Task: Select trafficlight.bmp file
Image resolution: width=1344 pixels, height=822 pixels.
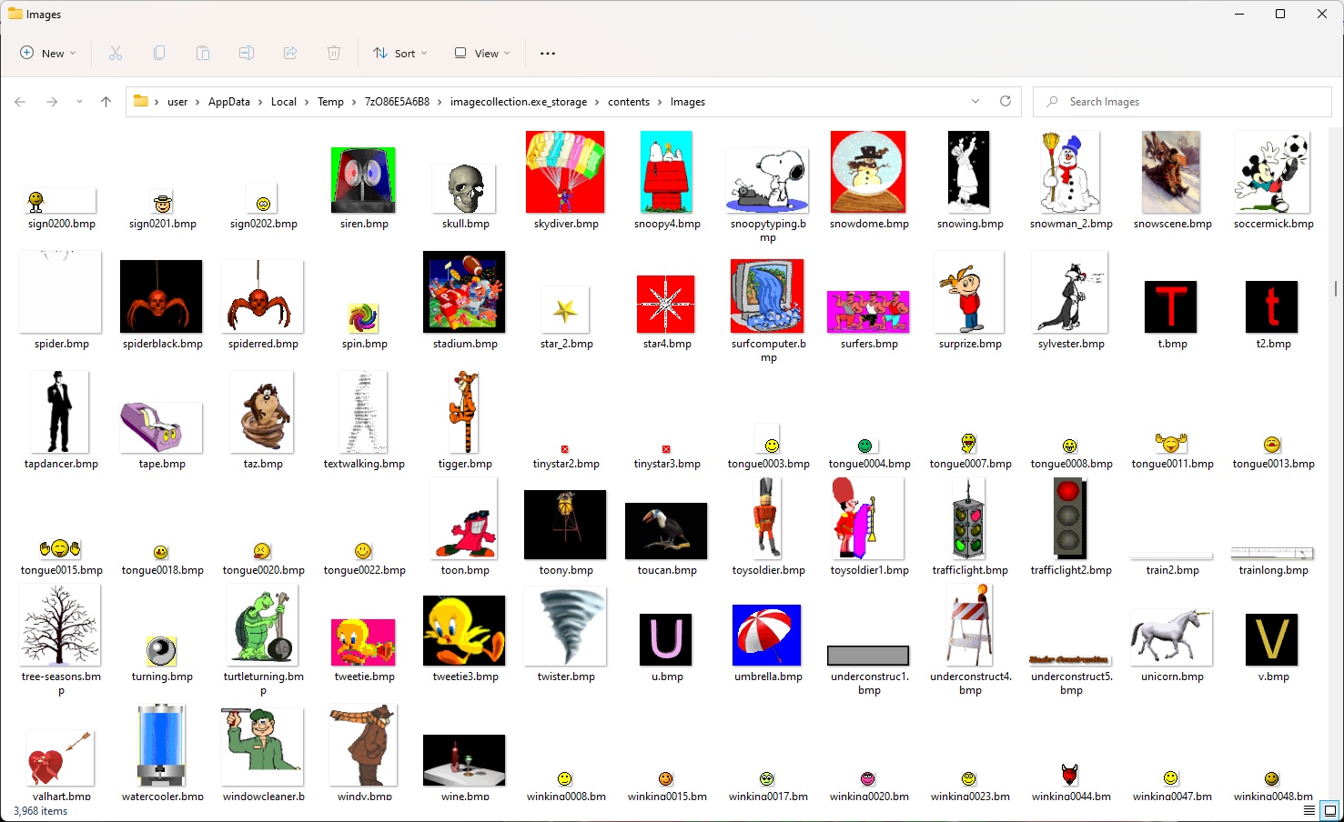Action: click(969, 518)
